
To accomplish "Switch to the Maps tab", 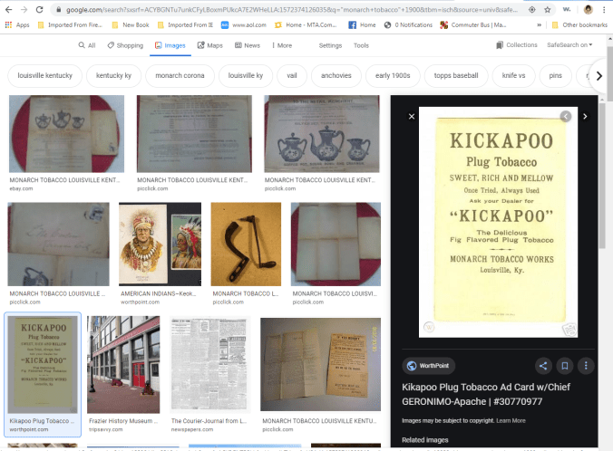I will pos(210,45).
